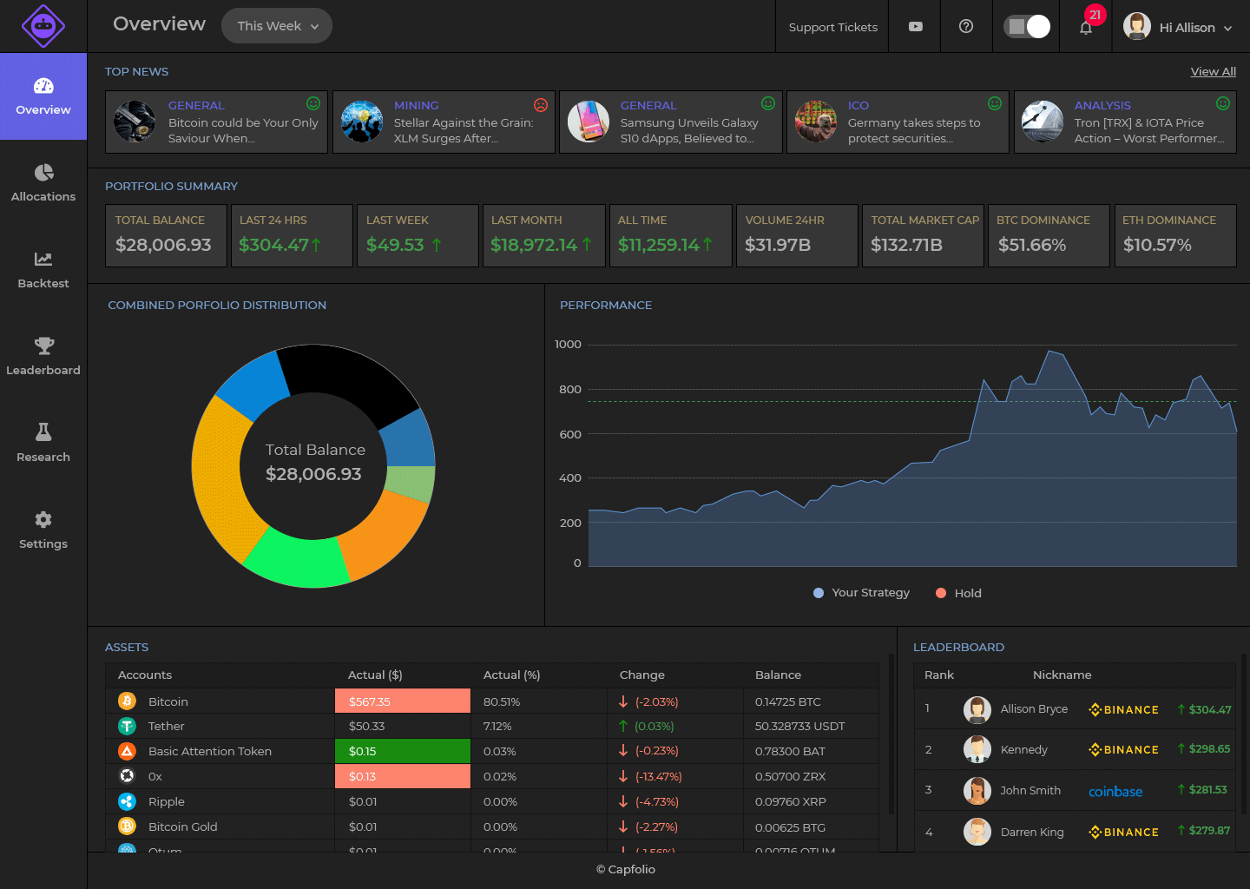Select the Overview sidebar tab
This screenshot has height=889, width=1250.
[x=43, y=96]
